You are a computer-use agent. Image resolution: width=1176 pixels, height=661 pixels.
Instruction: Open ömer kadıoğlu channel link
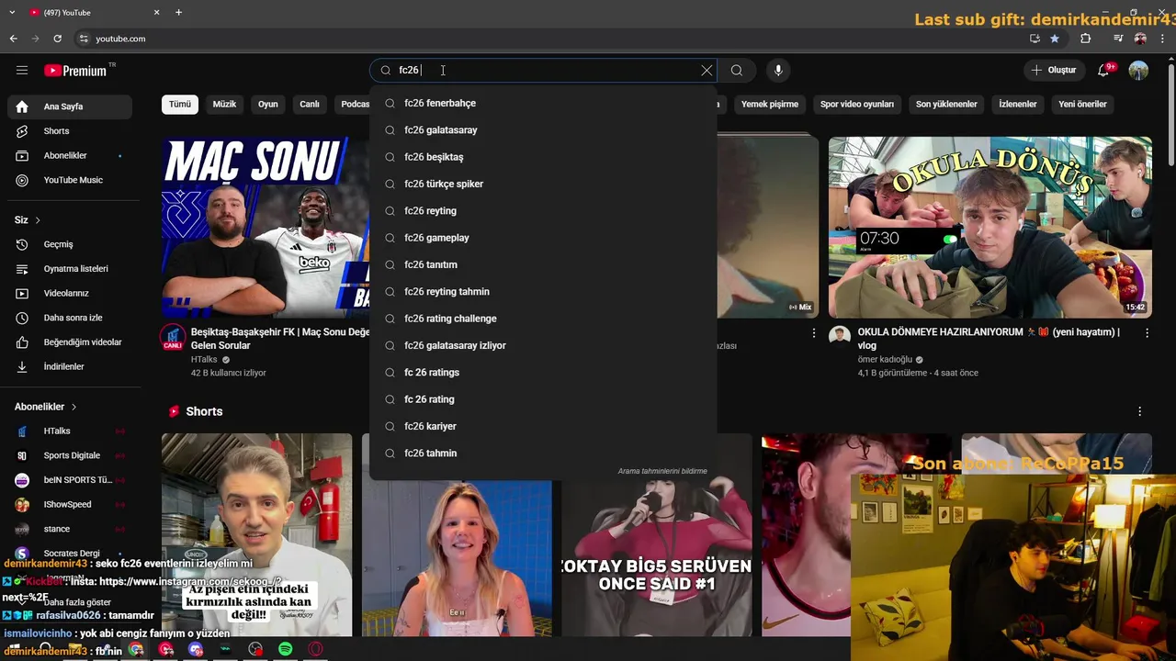(885, 360)
